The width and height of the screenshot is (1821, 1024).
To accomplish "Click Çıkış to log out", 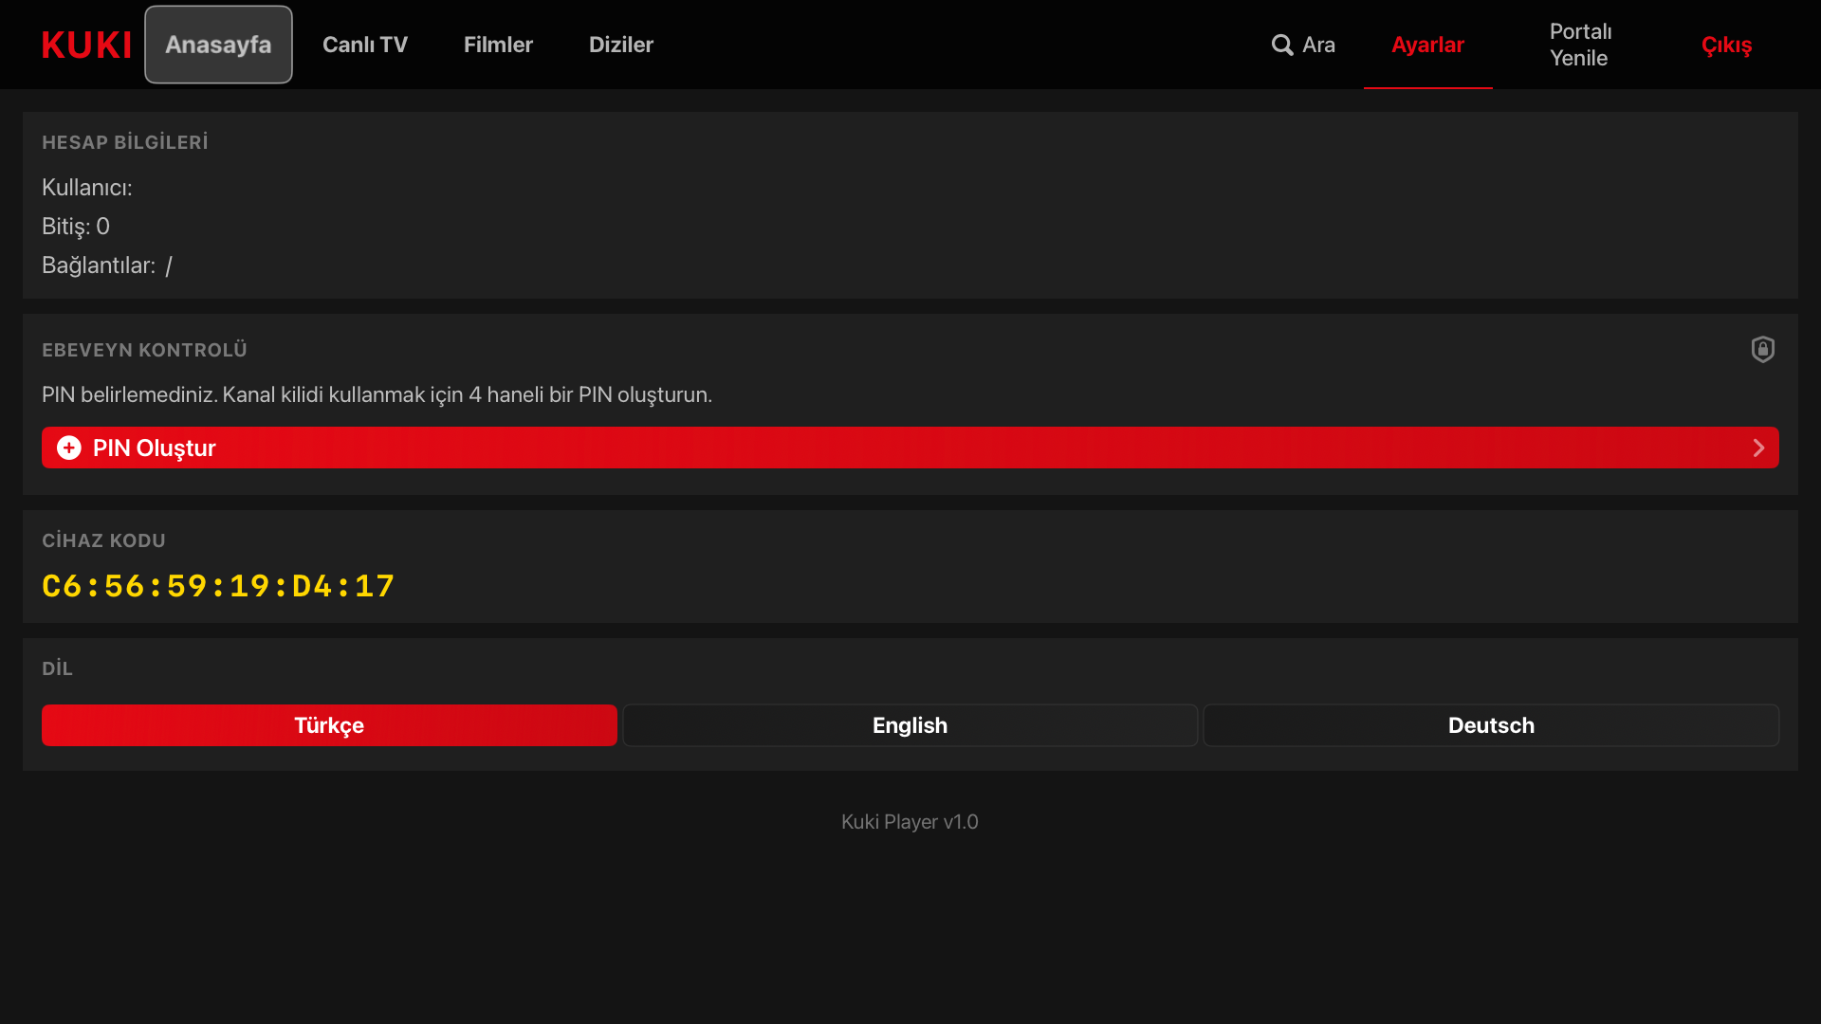I will click(x=1726, y=45).
